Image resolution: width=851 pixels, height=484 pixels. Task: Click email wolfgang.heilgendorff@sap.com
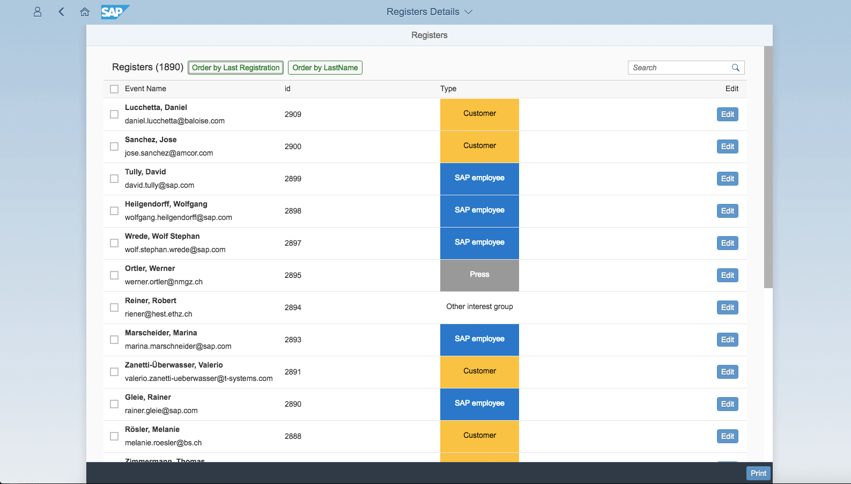(x=179, y=217)
